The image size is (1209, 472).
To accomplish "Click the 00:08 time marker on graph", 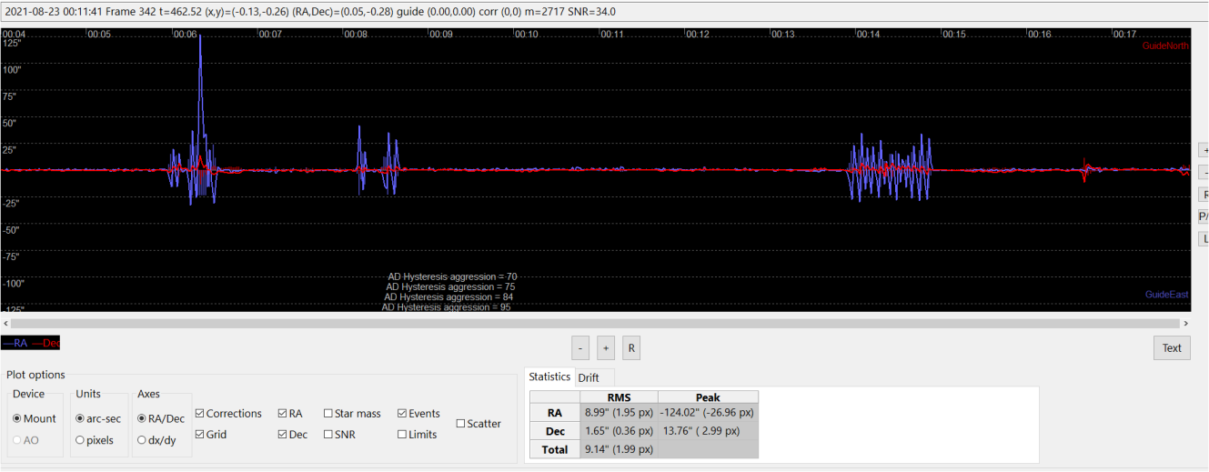I will point(356,34).
